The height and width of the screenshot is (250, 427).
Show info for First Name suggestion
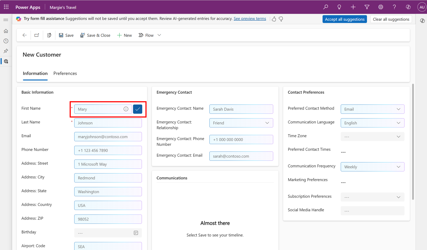point(126,109)
